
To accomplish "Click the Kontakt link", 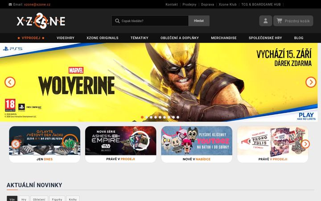I will [x=172, y=4].
